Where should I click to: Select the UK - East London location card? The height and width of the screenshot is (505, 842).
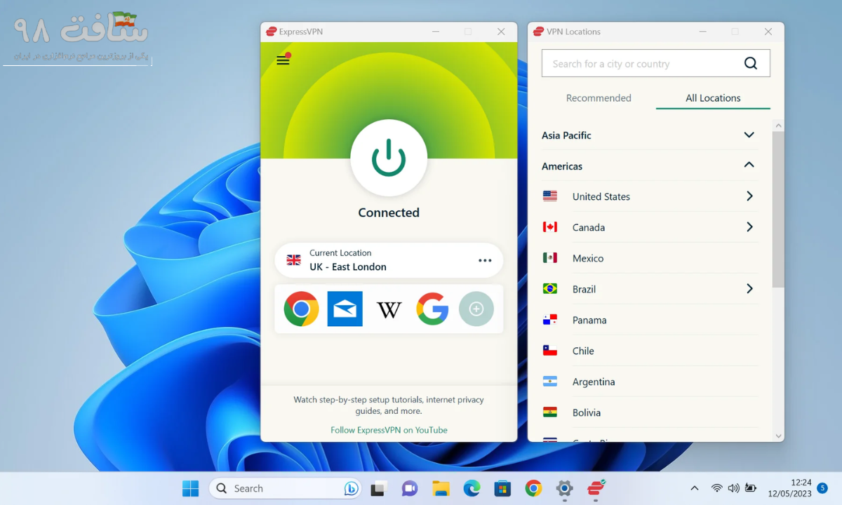coord(389,260)
